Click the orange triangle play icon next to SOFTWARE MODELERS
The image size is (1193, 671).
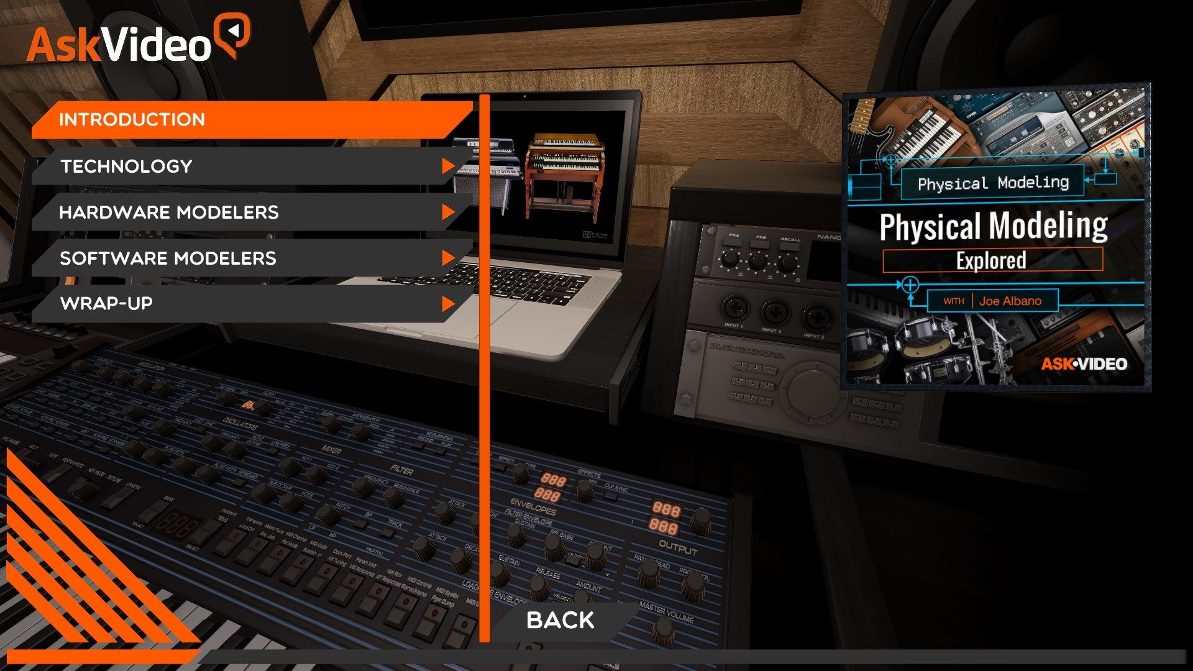point(449,257)
